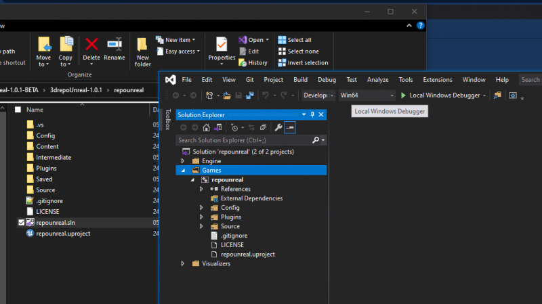Create a New folder from ribbon
Viewport: 542px width, 304px height.
143,52
